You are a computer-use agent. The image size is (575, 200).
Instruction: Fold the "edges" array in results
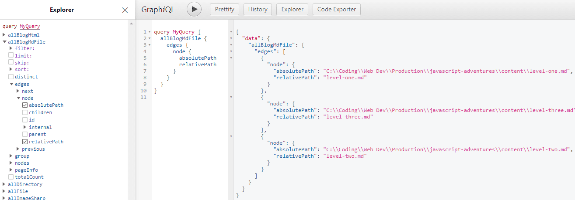click(x=231, y=51)
